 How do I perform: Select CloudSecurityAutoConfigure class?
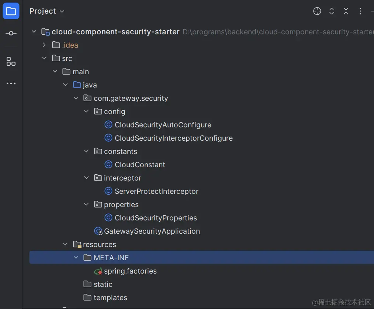pos(163,125)
